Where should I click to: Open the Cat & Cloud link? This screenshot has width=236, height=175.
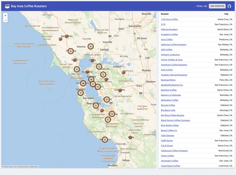click(167, 146)
